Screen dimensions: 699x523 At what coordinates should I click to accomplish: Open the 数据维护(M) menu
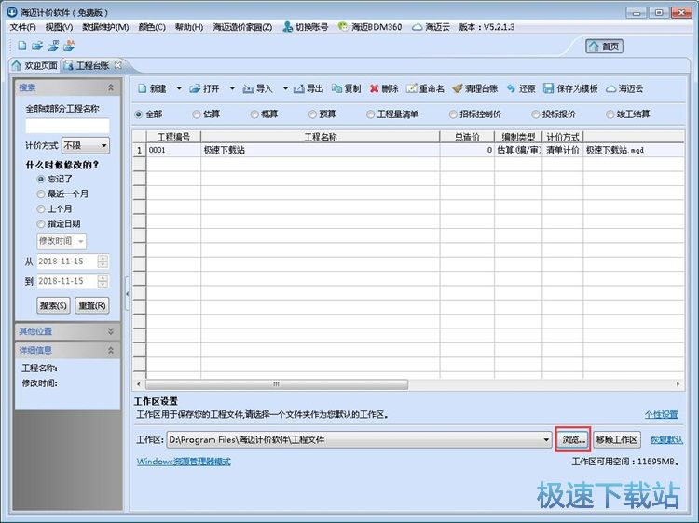pos(105,27)
